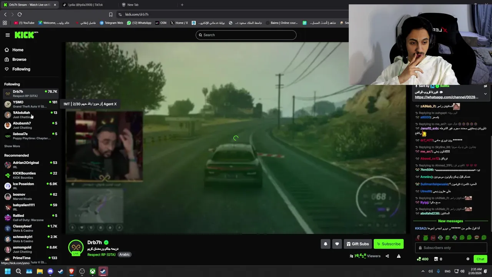Image resolution: width=492 pixels, height=277 pixels.
Task: Open the Home / X bookmark
Action: (179, 23)
